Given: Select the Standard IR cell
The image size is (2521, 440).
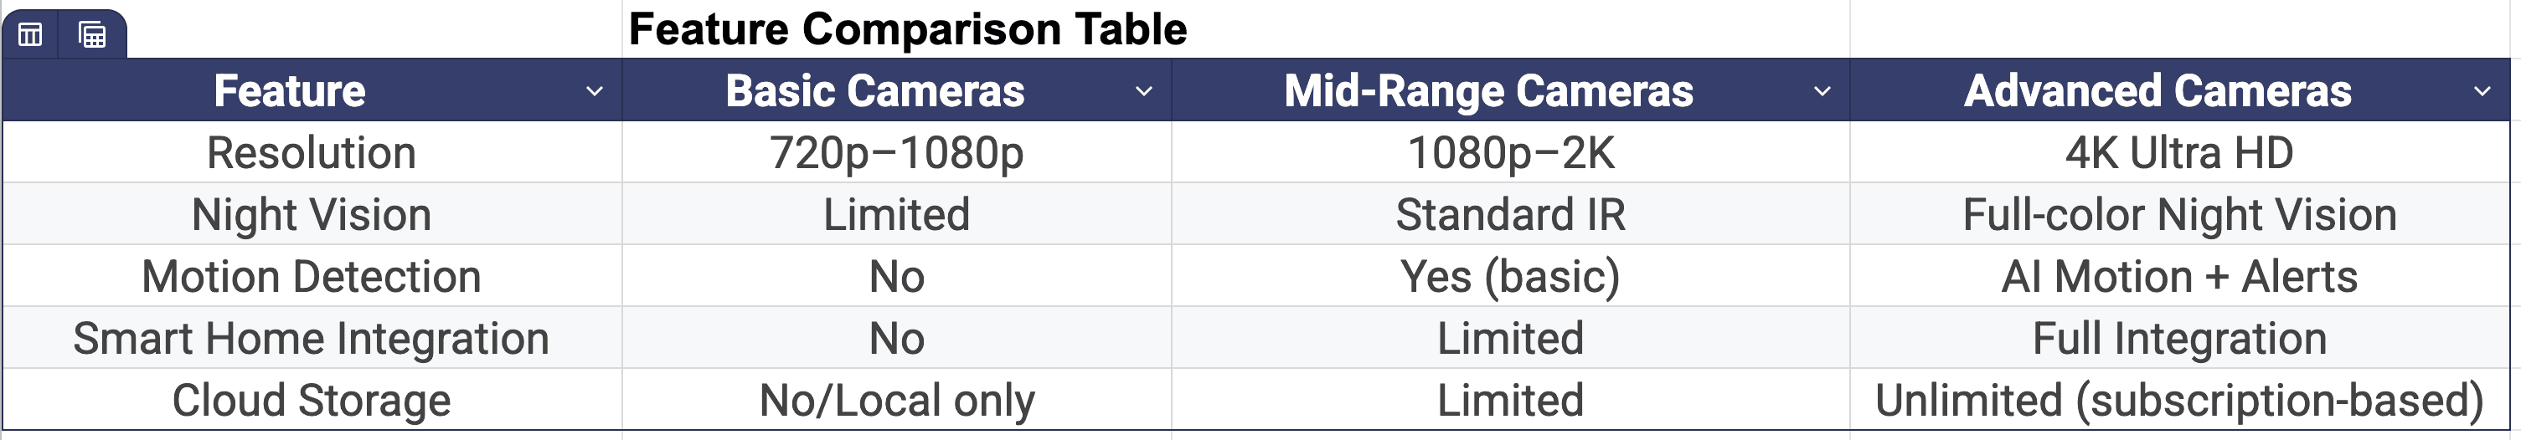Looking at the screenshot, I should click(x=1510, y=214).
